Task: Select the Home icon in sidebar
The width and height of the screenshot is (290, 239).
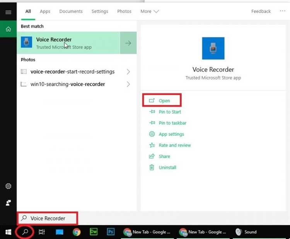Action: pyautogui.click(x=9, y=29)
